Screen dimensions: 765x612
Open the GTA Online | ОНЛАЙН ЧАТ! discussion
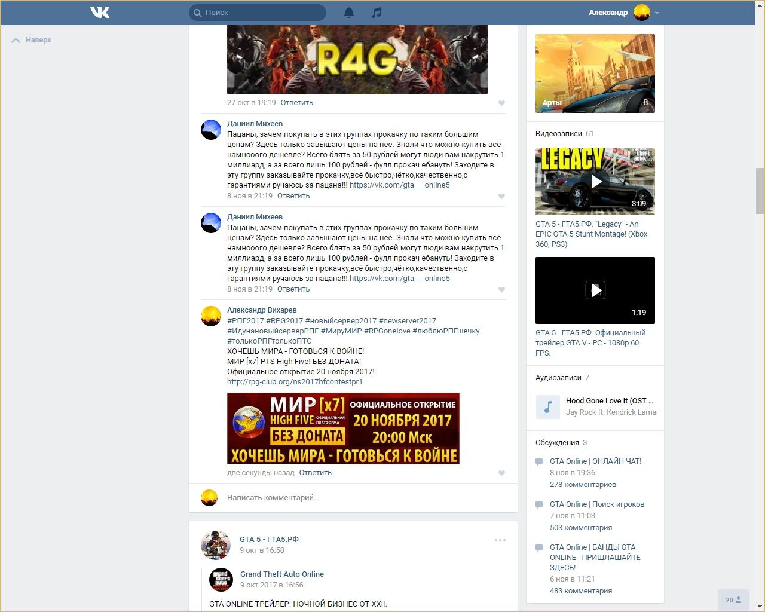596,461
